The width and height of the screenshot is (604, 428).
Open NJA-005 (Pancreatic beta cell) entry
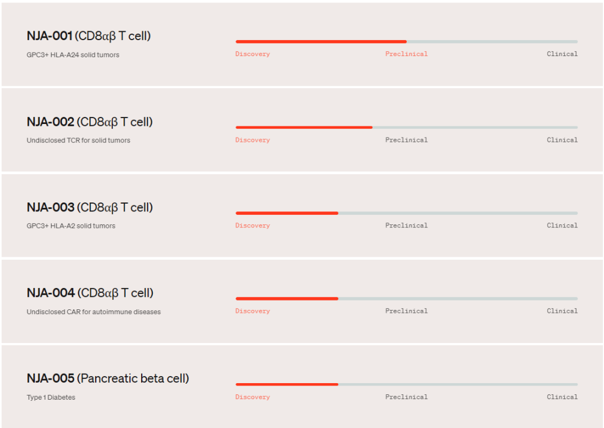[108, 378]
